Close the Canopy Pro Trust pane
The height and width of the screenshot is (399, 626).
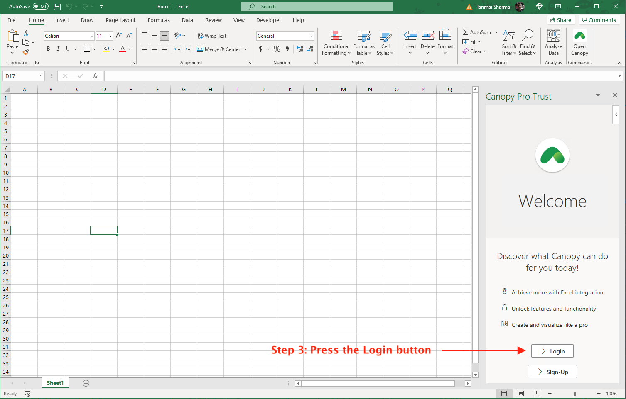pyautogui.click(x=615, y=95)
